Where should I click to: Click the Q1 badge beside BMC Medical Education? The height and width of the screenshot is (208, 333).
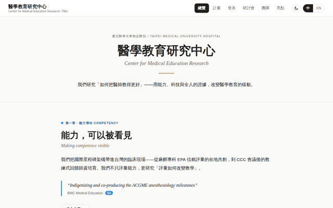coord(109,193)
